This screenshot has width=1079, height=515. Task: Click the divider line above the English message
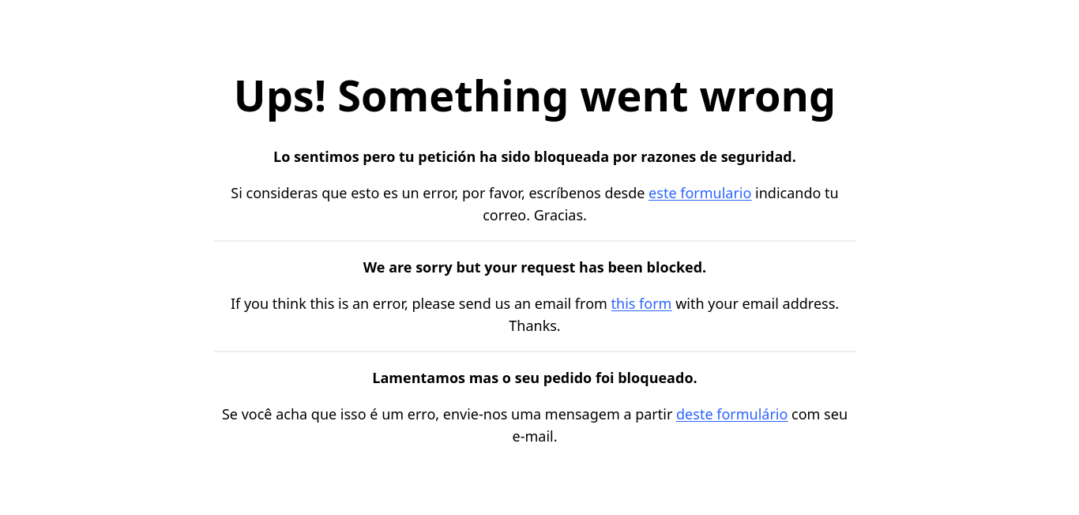(x=535, y=241)
